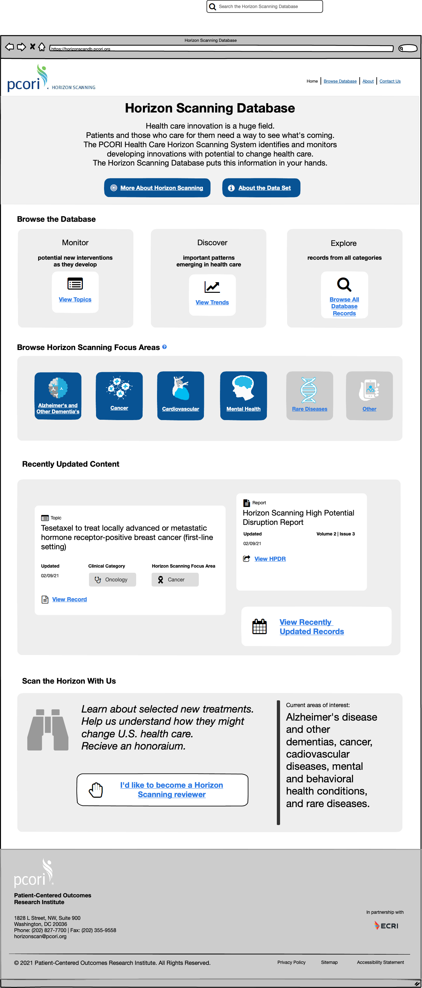Open Browse Database in top navigation
This screenshot has height=988, width=422.
tap(340, 81)
